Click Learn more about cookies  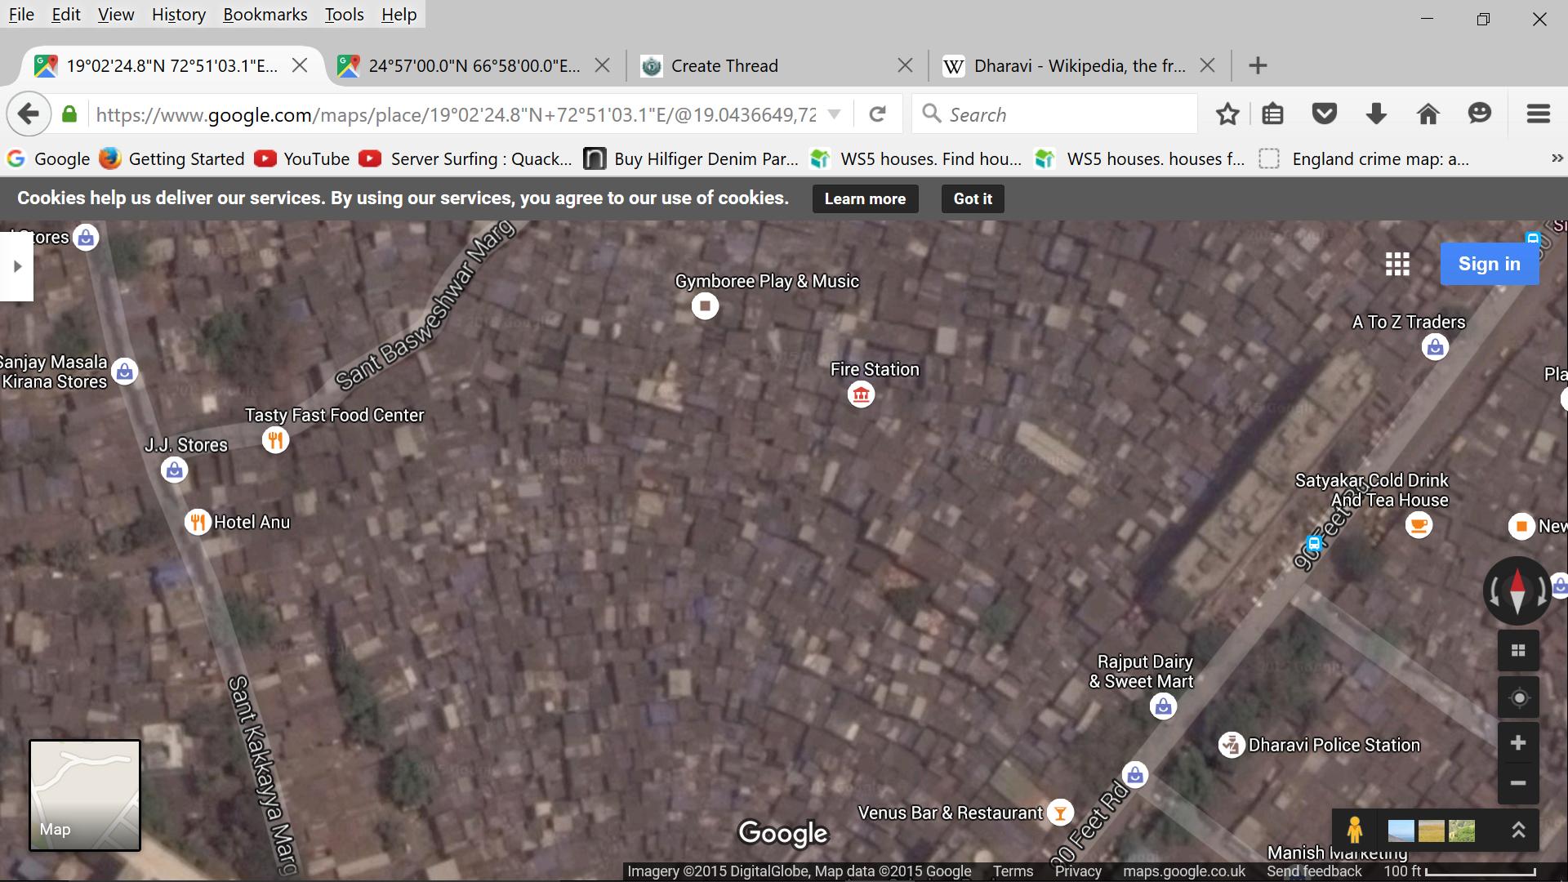coord(865,198)
